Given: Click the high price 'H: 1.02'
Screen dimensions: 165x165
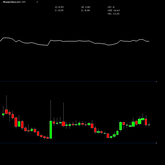Looking at the screenshot, I should tap(86, 7).
